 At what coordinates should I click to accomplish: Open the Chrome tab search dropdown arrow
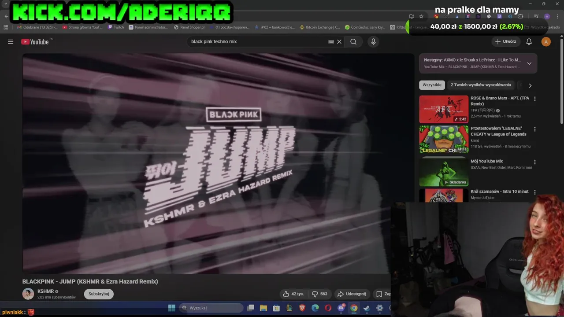(6, 4)
